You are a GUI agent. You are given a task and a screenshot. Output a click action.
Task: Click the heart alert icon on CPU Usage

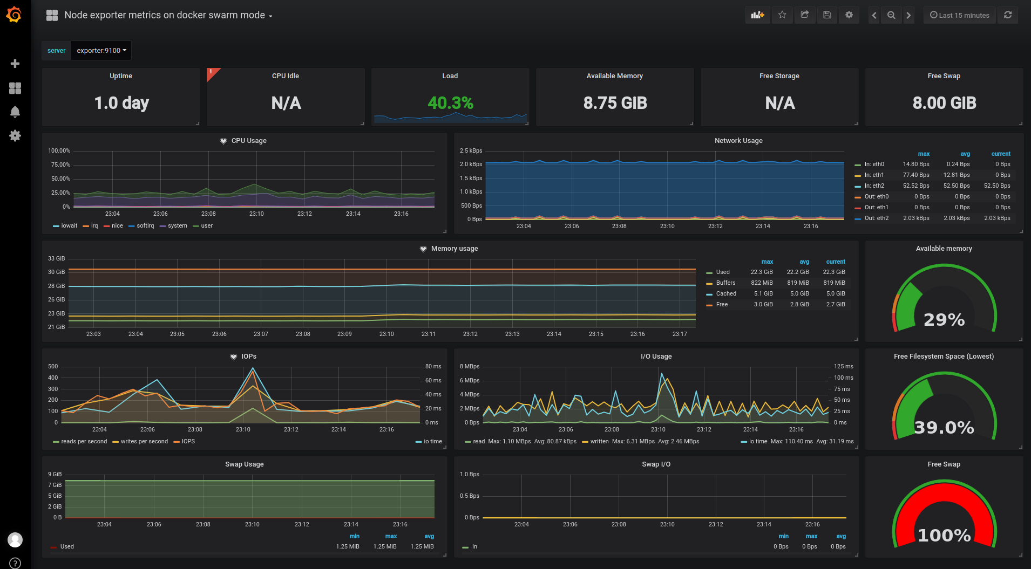pos(223,141)
